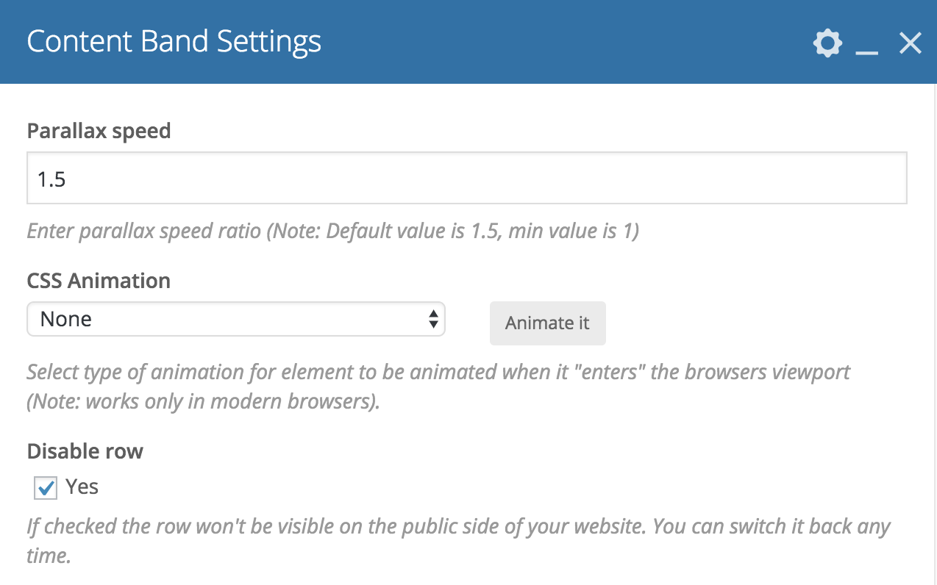Click the Parallax speed field label

click(x=99, y=131)
